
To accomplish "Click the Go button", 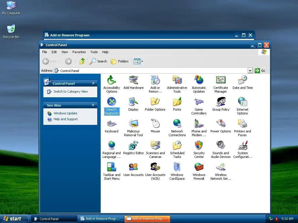I will click(x=260, y=71).
